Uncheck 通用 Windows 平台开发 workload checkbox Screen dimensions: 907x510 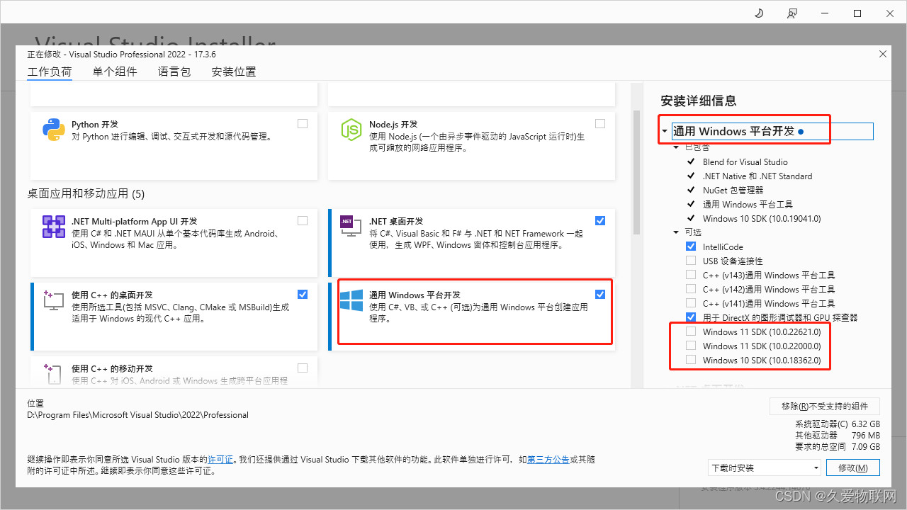point(600,294)
